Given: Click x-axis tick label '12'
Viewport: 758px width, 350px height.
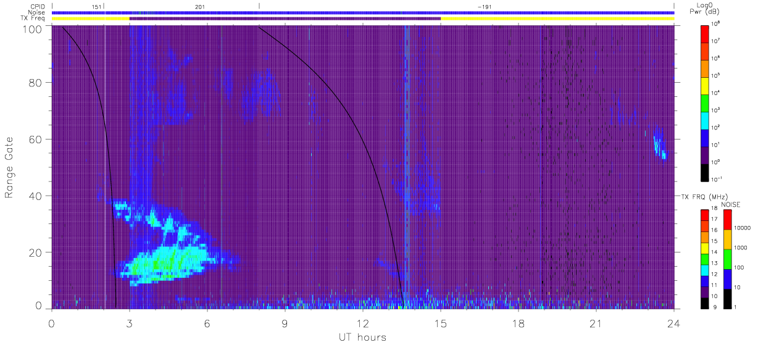Looking at the screenshot, I should [x=363, y=323].
